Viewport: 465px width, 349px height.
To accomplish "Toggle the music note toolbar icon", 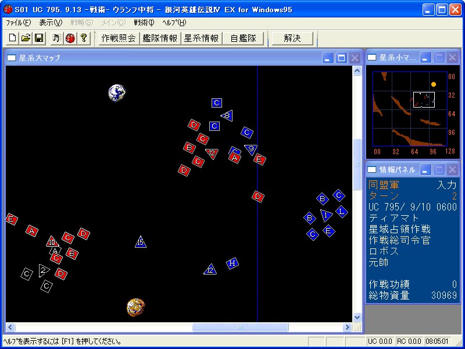I will pos(56,38).
